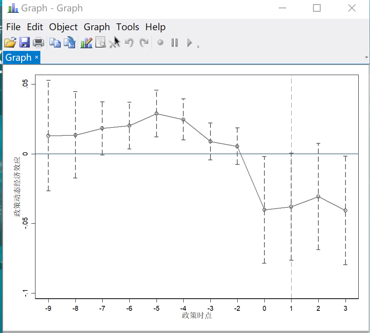
Task: Open the Tools menu
Action: [x=127, y=27]
